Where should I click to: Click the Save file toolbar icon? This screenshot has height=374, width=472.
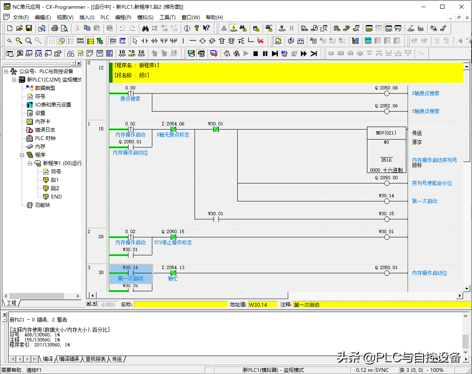pos(29,28)
